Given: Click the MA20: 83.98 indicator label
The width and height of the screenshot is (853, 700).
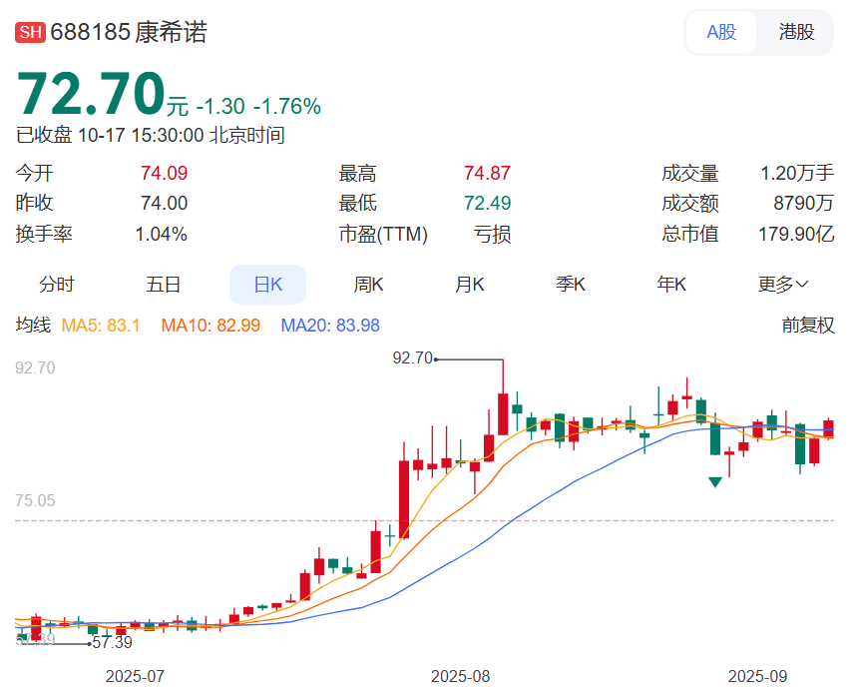Looking at the screenshot, I should (330, 326).
